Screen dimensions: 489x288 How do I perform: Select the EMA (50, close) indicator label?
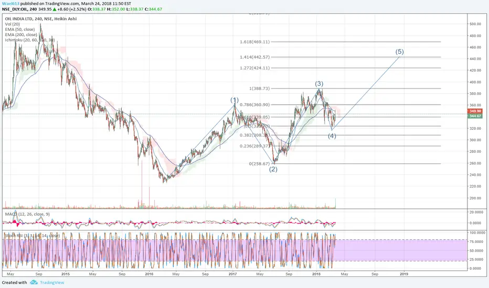pos(19,29)
